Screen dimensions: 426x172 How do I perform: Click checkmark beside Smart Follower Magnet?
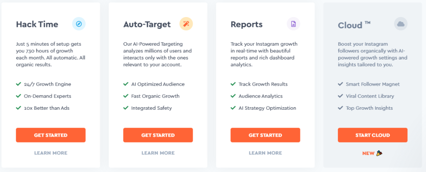340,84
